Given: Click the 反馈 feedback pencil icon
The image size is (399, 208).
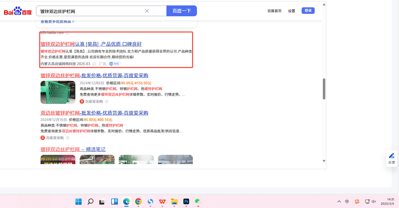Looking at the screenshot, I should (391, 156).
